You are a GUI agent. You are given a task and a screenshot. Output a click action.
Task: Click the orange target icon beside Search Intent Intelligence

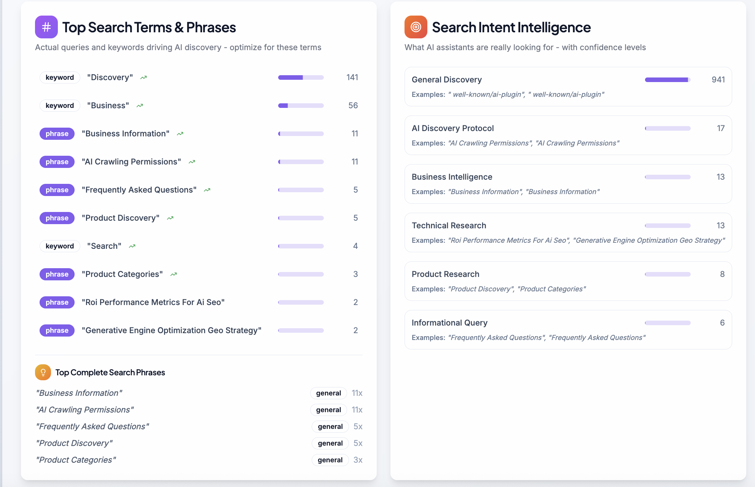(x=416, y=27)
